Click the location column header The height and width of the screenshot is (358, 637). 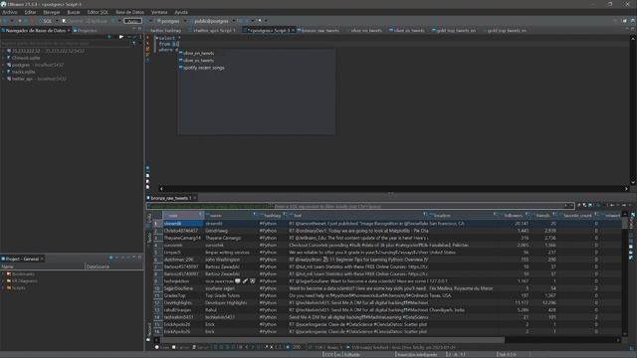pos(462,216)
